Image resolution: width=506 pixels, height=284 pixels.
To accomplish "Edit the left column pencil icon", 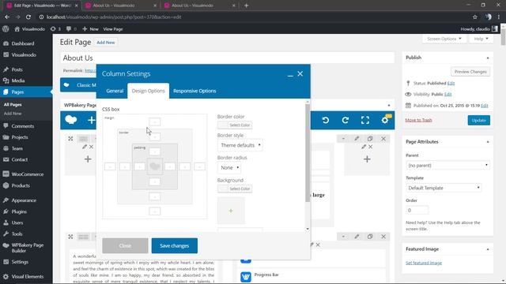I will click(x=85, y=147).
